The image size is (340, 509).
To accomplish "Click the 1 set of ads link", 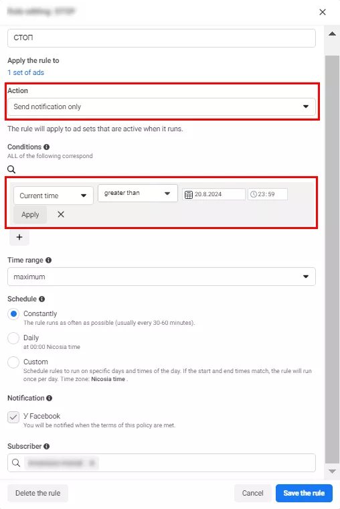I will point(25,73).
